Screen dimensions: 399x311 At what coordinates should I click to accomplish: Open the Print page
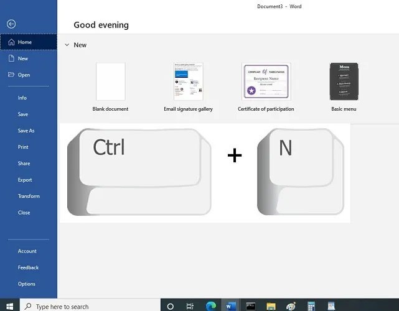tap(23, 147)
